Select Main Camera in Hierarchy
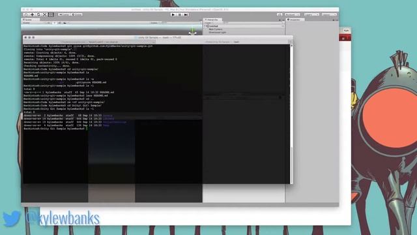The image size is (417, 235). point(216,29)
